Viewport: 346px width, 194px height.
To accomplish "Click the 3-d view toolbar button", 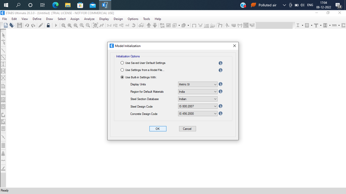I will coord(109,25).
